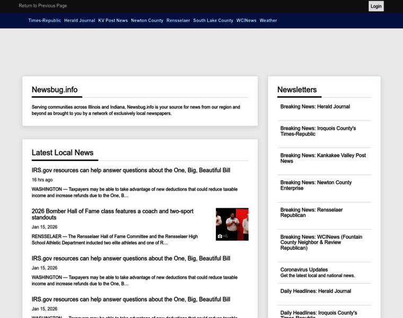The width and height of the screenshot is (403, 318).
Task: Click the Latest Local News heading
Action: [63, 153]
